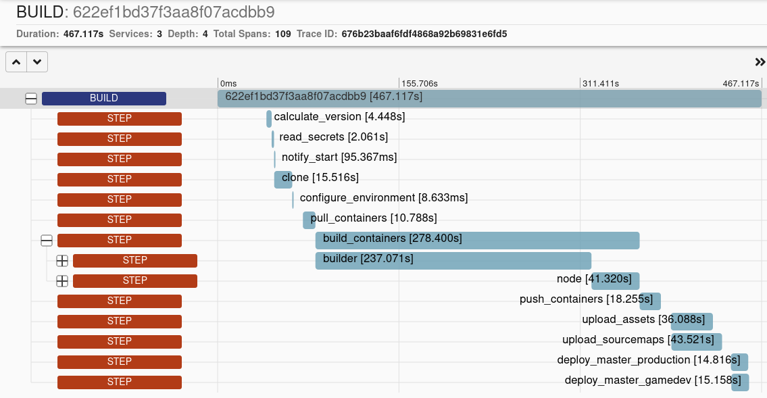The width and height of the screenshot is (767, 398).
Task: Click the Services count value 3
Action: [x=159, y=34]
